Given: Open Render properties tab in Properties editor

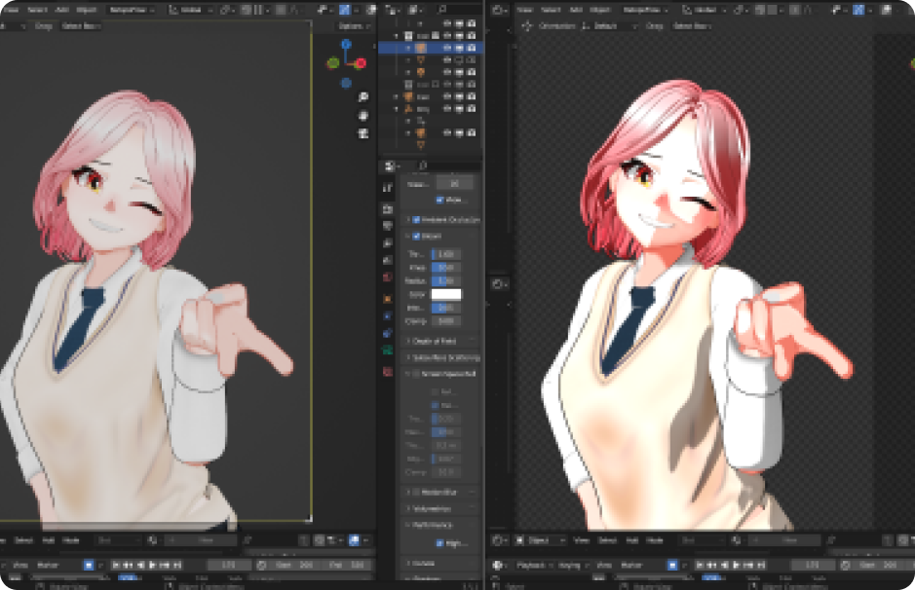Looking at the screenshot, I should (x=388, y=208).
